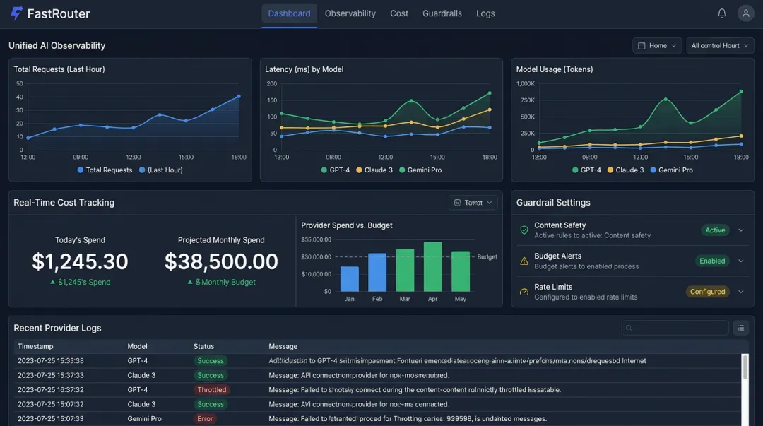Viewport: 763px width, 426px height.
Task: Open the user profile avatar
Action: (745, 13)
